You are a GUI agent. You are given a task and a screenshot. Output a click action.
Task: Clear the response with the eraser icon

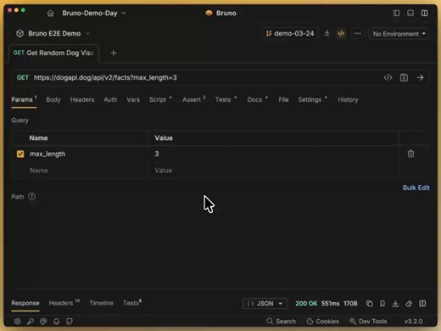409,304
